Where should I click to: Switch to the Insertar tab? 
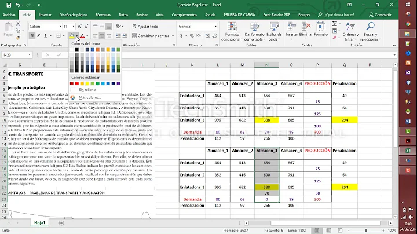coord(45,15)
